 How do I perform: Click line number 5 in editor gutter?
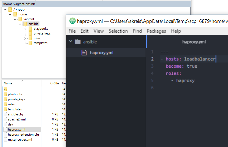(152, 80)
